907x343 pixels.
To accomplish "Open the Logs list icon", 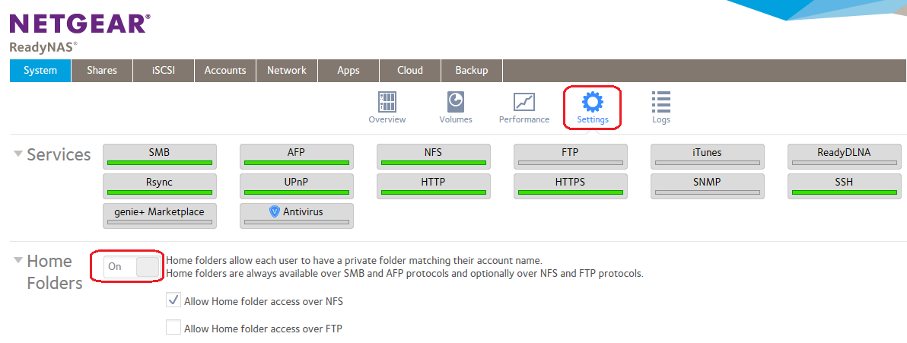I will point(660,102).
